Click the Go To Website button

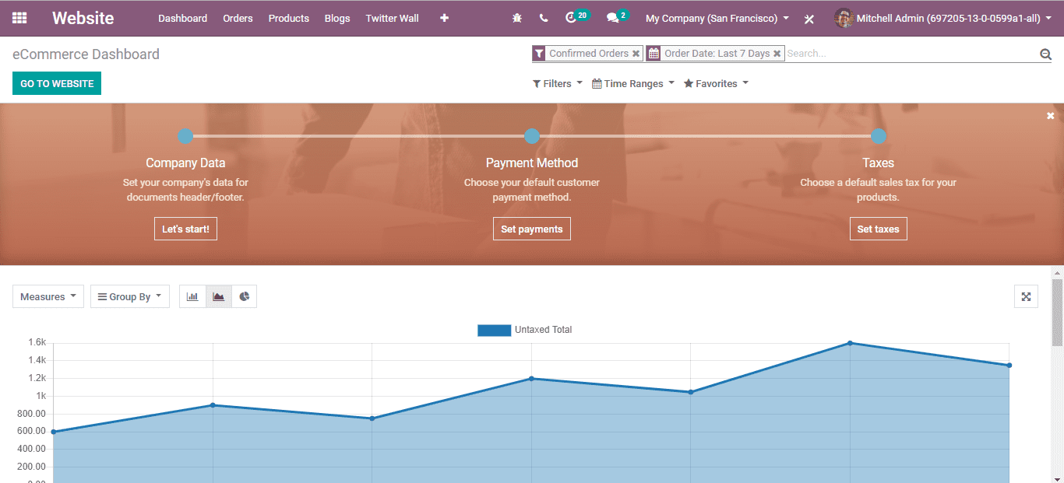click(57, 84)
